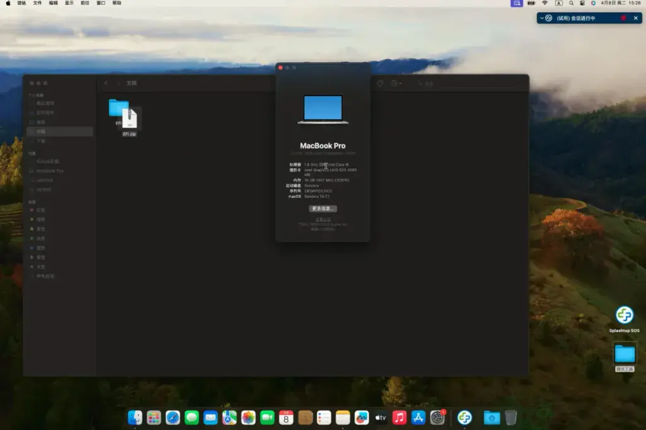Open Safari from the Dock

(173, 417)
